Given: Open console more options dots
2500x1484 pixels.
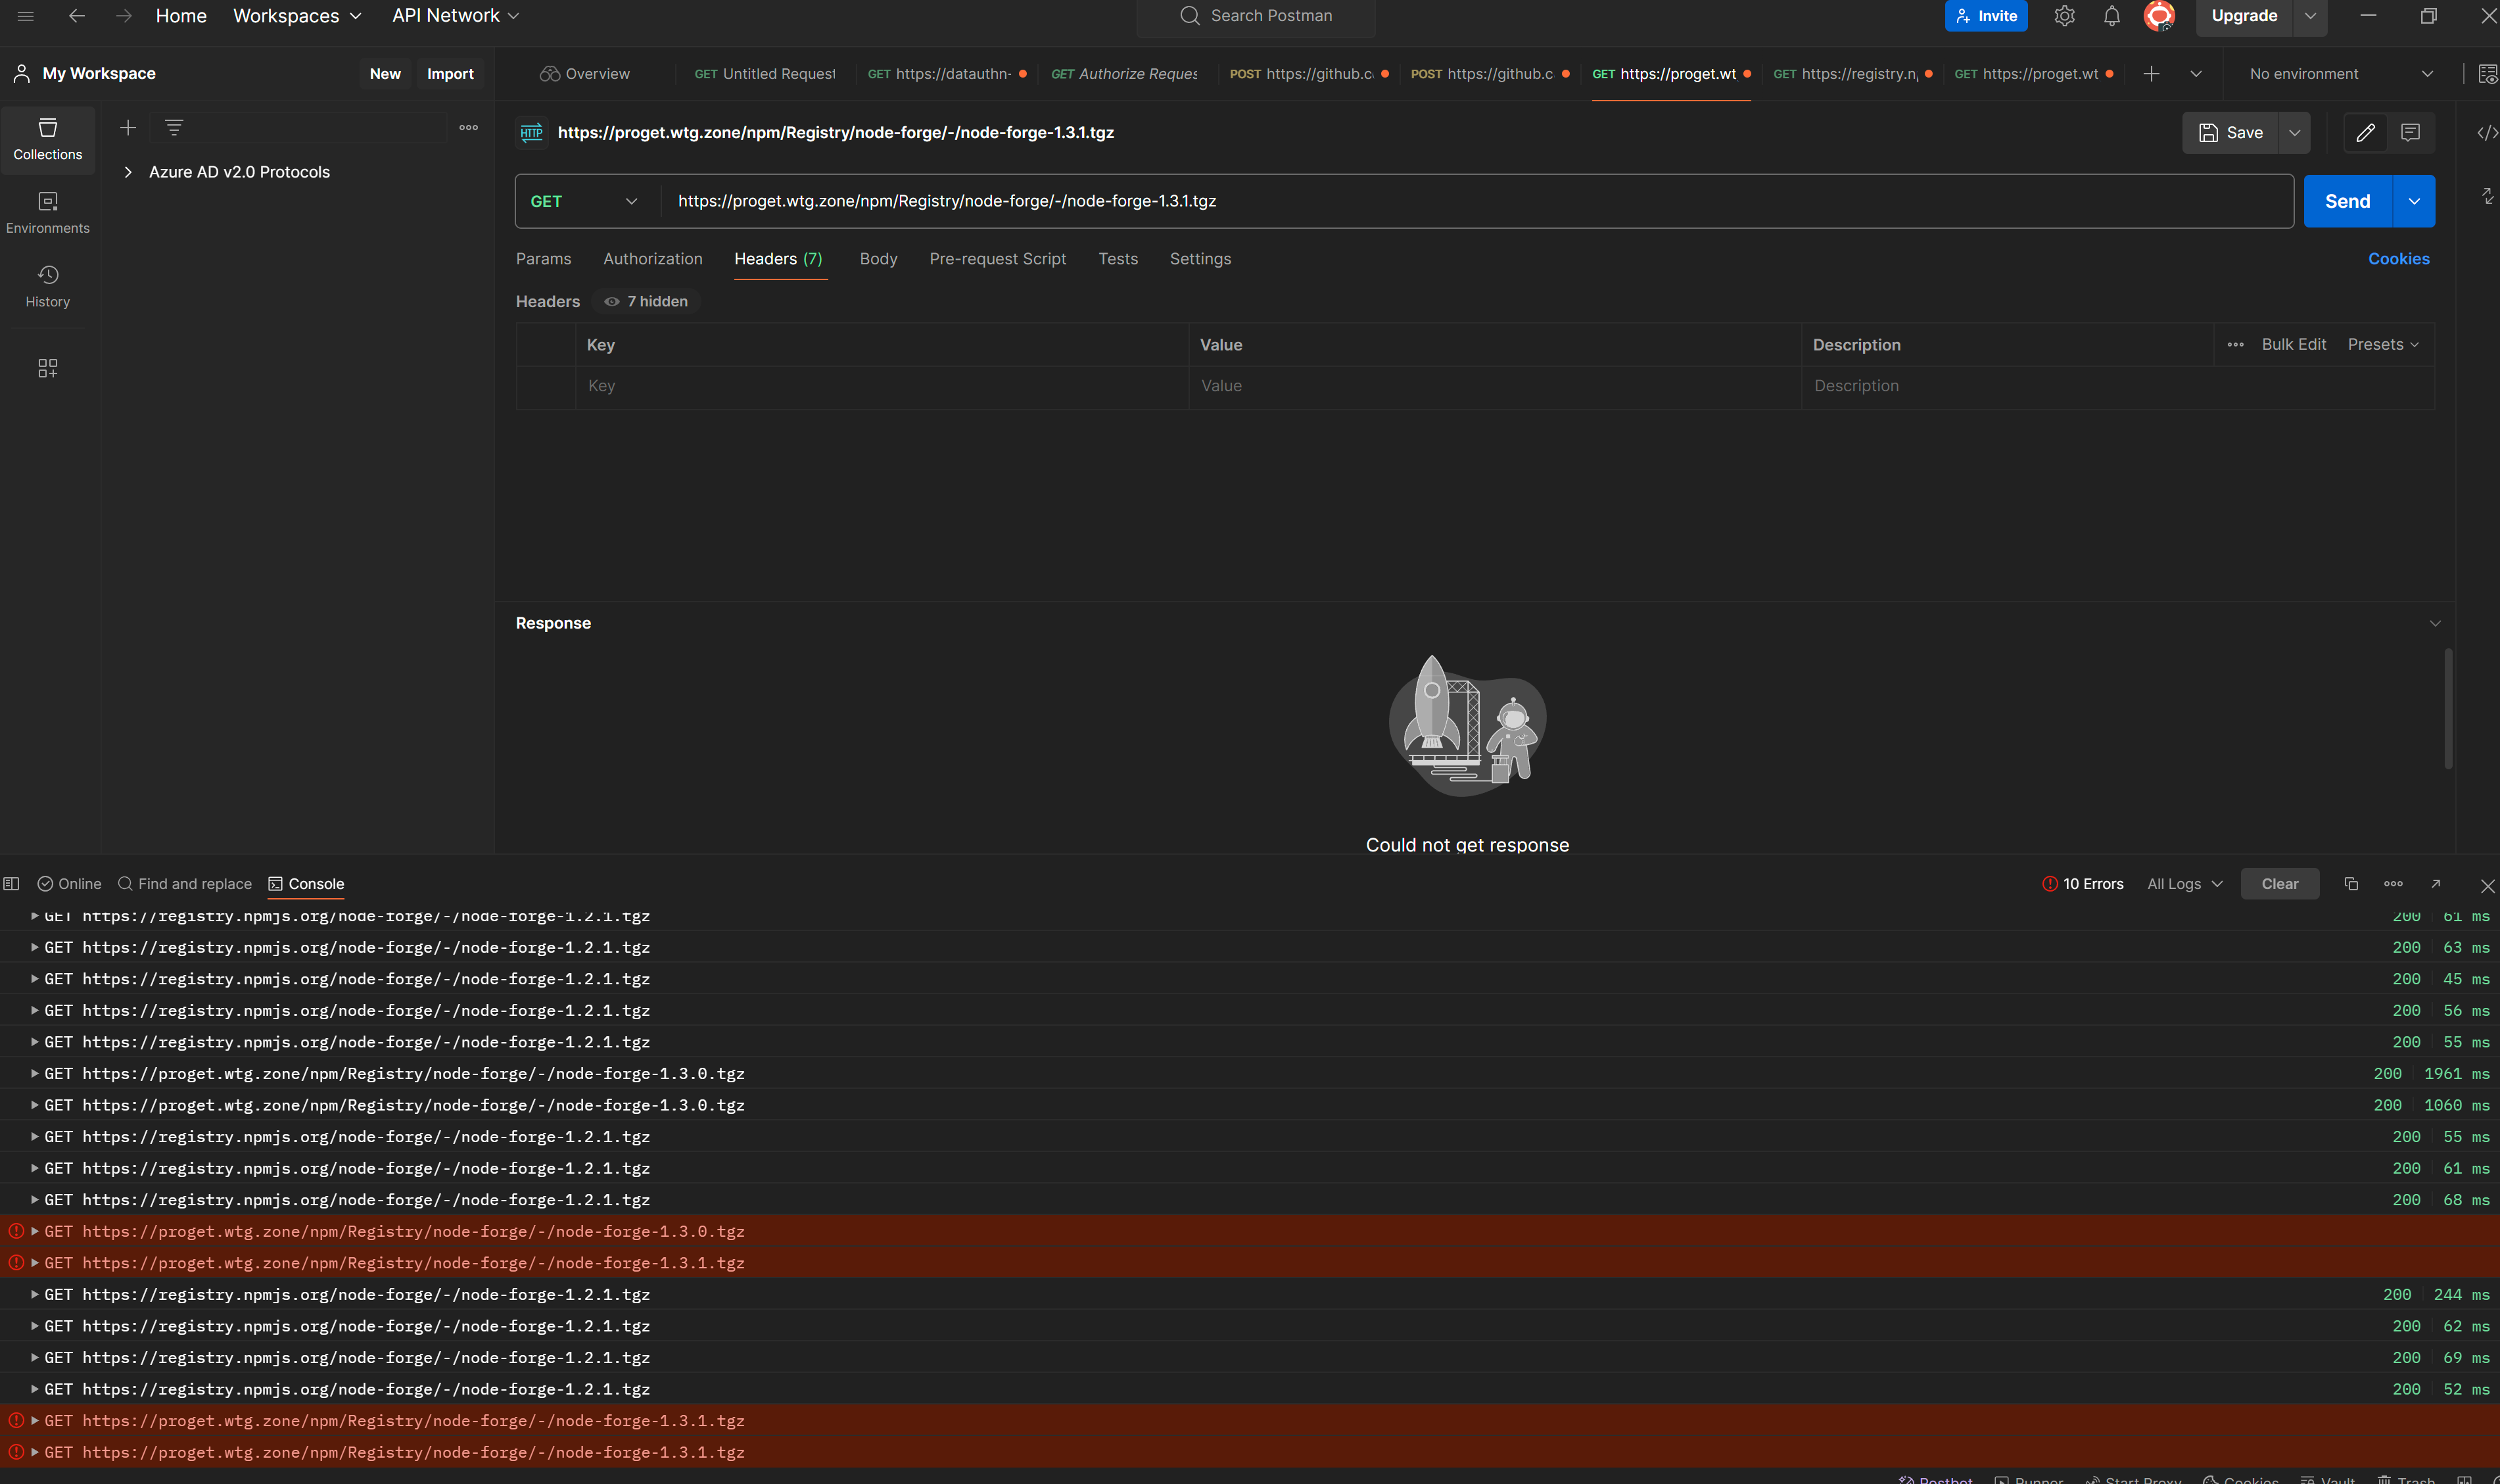Looking at the screenshot, I should [2393, 884].
